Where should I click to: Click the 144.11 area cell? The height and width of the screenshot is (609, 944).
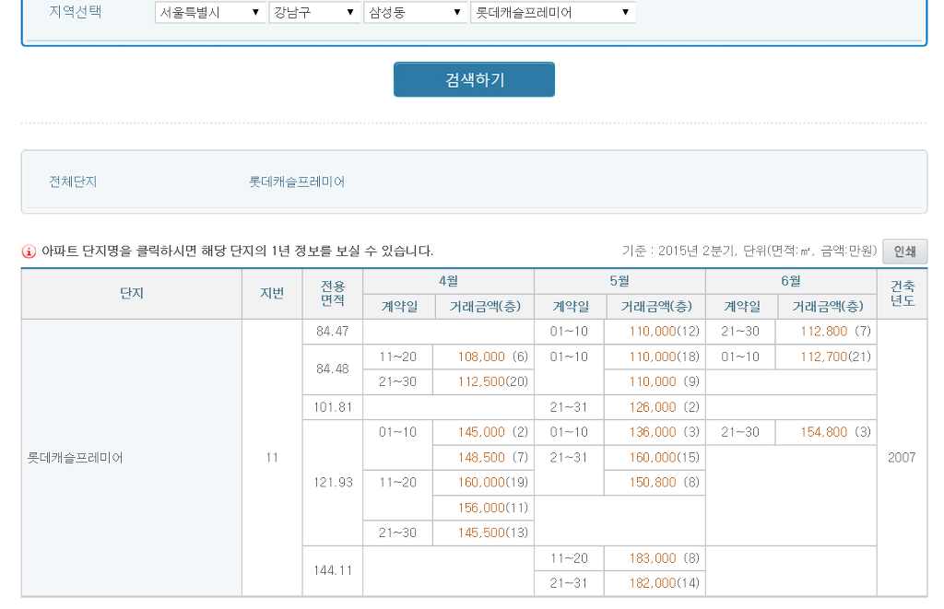coord(332,570)
